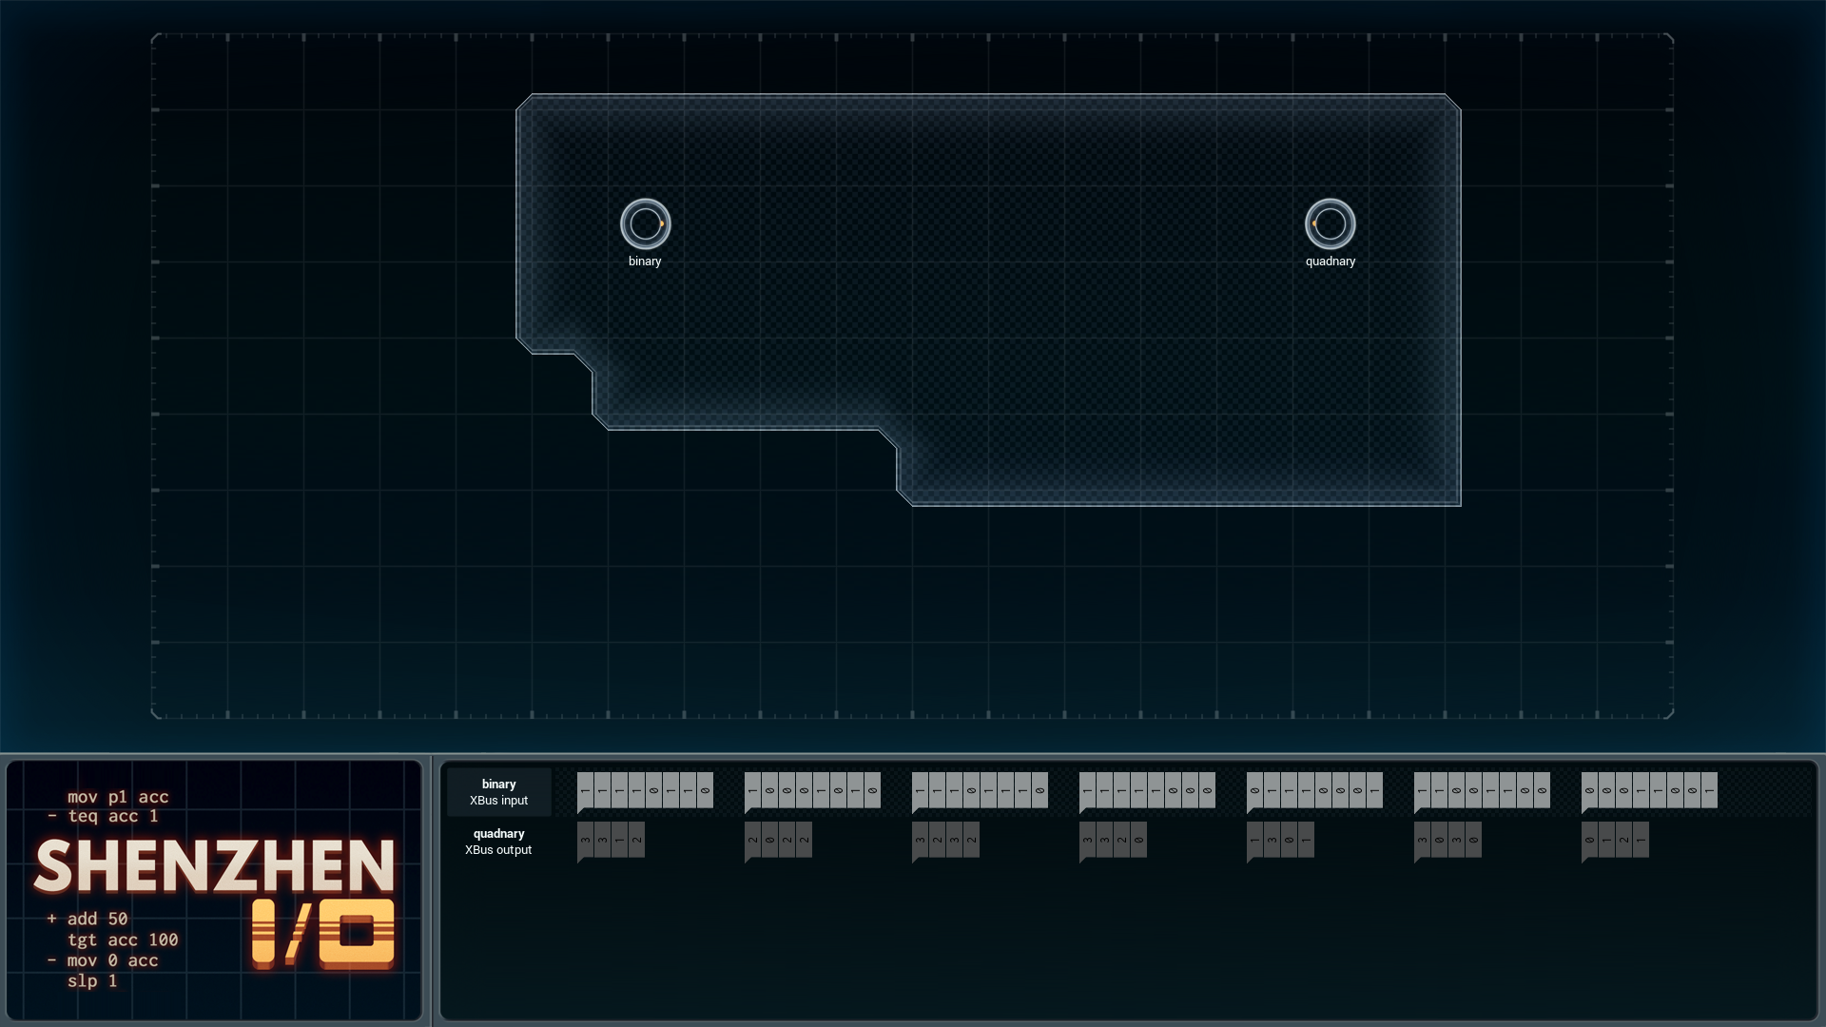Click the quadnary XBus pin on board

[1330, 224]
